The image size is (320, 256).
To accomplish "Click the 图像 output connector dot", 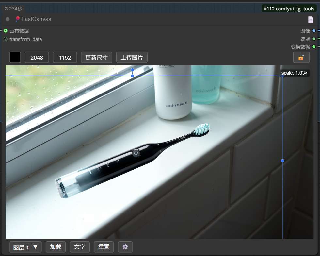I will 314,31.
